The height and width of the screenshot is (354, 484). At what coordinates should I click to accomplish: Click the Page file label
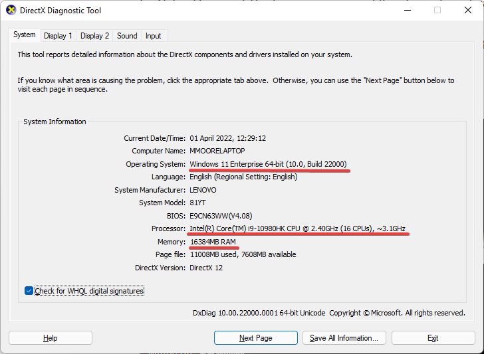coord(171,255)
